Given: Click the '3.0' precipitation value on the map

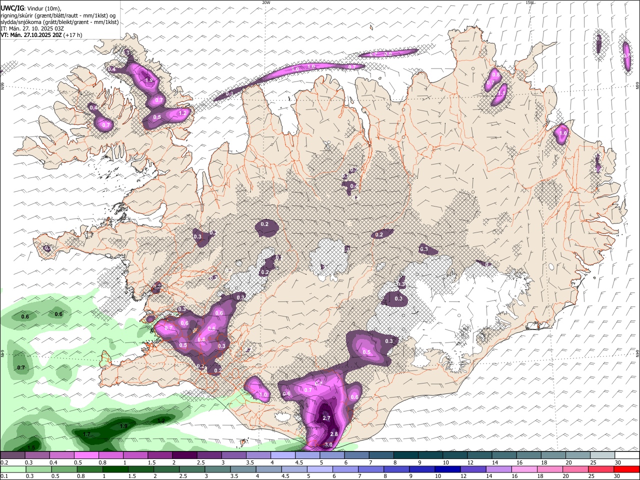Looking at the screenshot, I should tap(328, 444).
